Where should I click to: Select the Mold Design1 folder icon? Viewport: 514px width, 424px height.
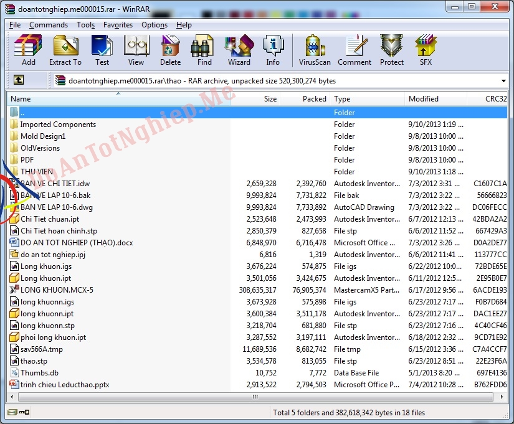pos(14,136)
